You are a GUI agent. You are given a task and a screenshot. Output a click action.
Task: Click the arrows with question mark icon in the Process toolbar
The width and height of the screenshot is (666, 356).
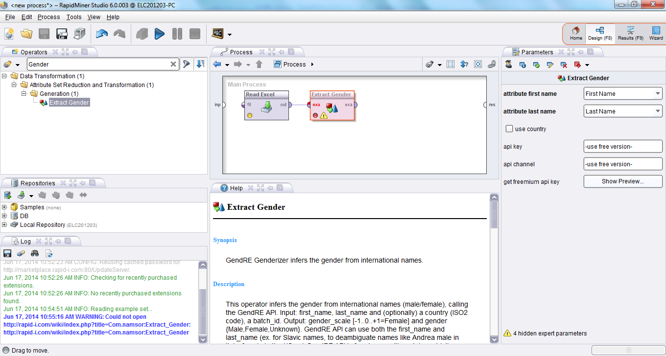[x=464, y=64]
